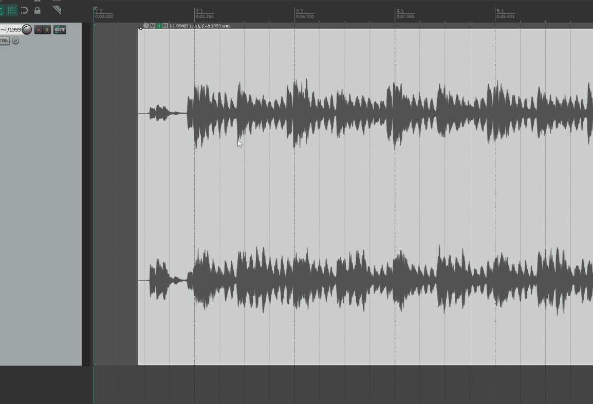Click ruler marker 5.1 at 0:09.421
The width and height of the screenshot is (593, 404).
coord(505,13)
